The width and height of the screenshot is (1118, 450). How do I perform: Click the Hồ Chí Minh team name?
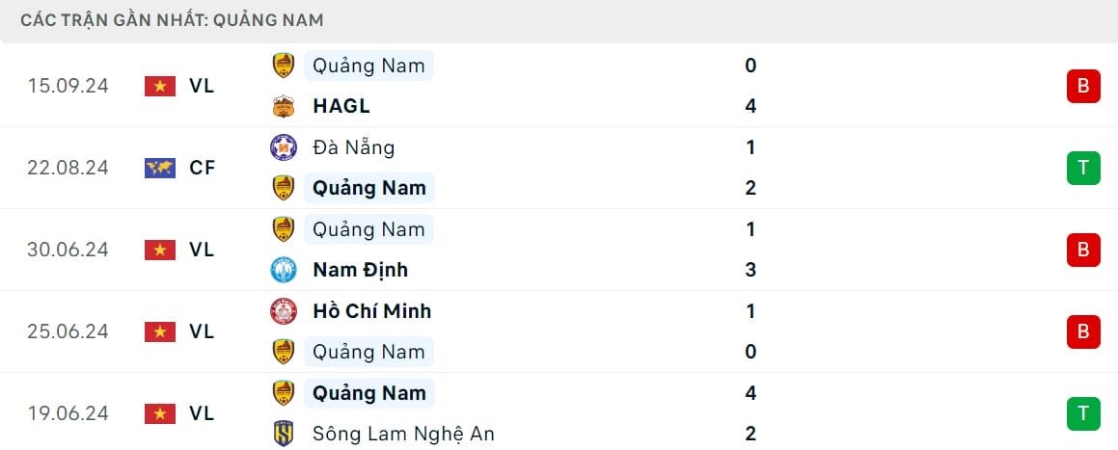pyautogui.click(x=371, y=311)
